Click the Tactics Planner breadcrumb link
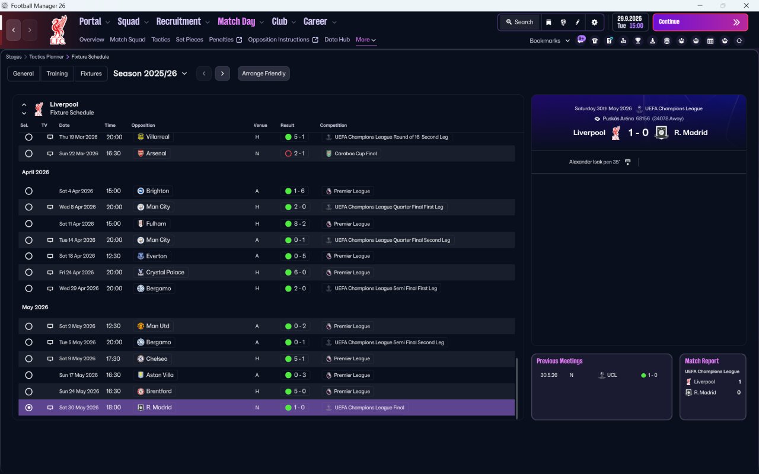This screenshot has width=759, height=474. (46, 57)
